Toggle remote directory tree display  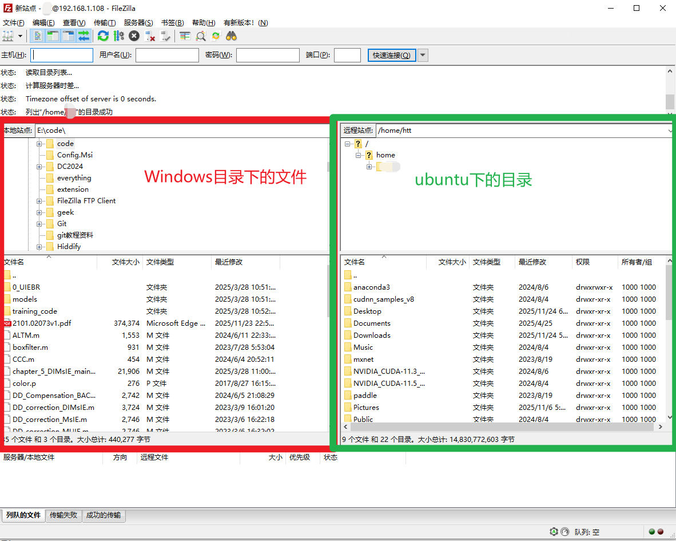(x=68, y=36)
